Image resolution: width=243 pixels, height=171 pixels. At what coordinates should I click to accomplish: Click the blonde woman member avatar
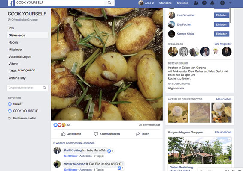coord(184,52)
